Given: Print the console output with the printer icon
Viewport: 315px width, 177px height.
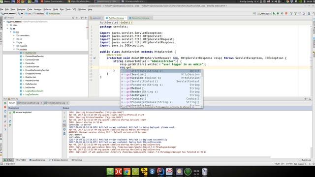Looking at the screenshot, I should (x=64, y=129).
